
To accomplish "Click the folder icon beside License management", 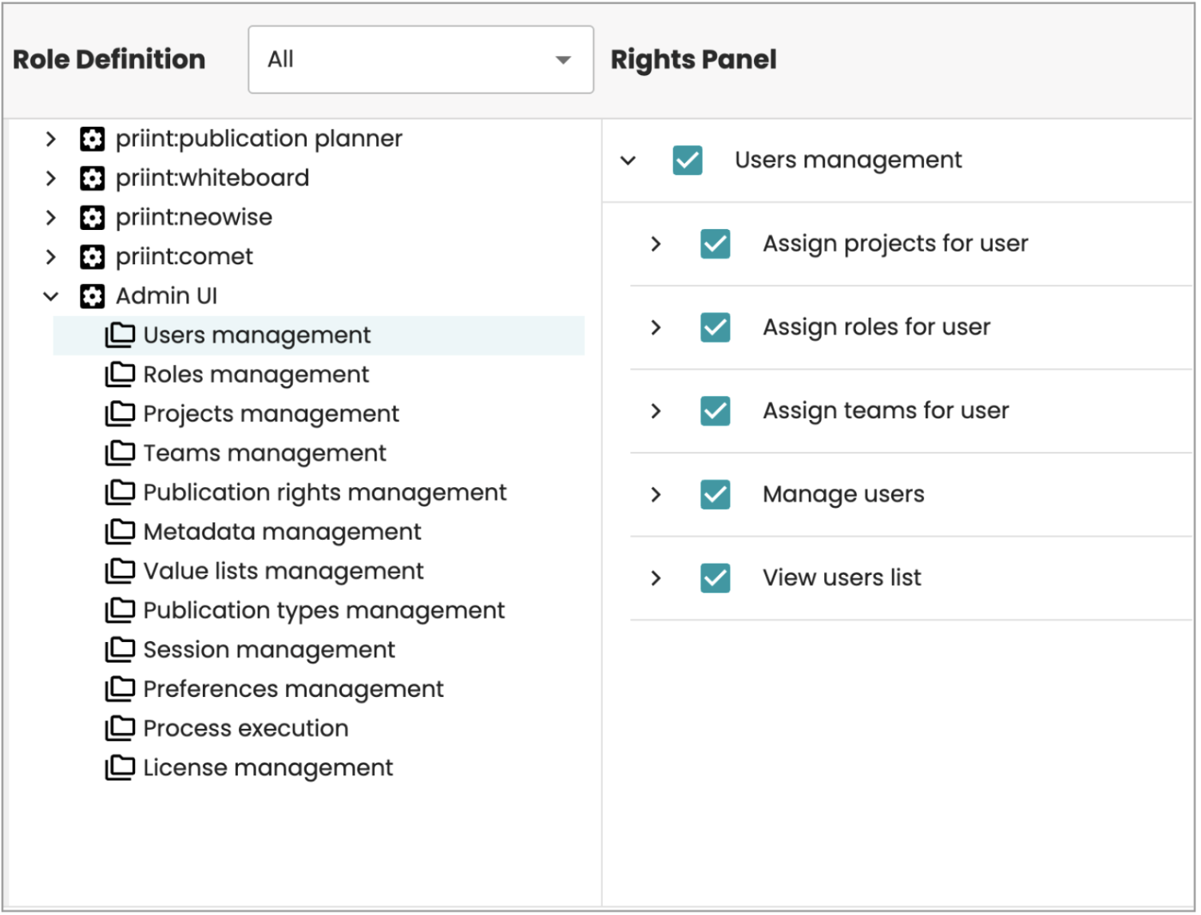I will point(121,767).
